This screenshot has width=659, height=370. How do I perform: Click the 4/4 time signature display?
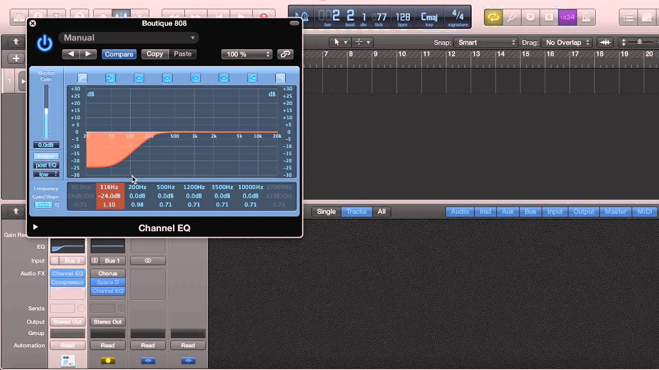(x=457, y=18)
